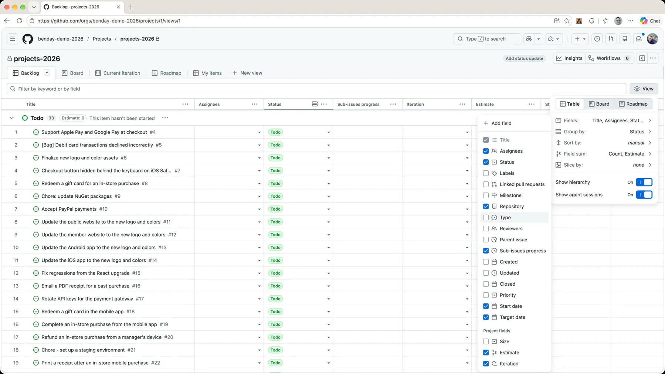Open the Assignees column options menu
Screen dimensions: 665x374
click(x=255, y=104)
